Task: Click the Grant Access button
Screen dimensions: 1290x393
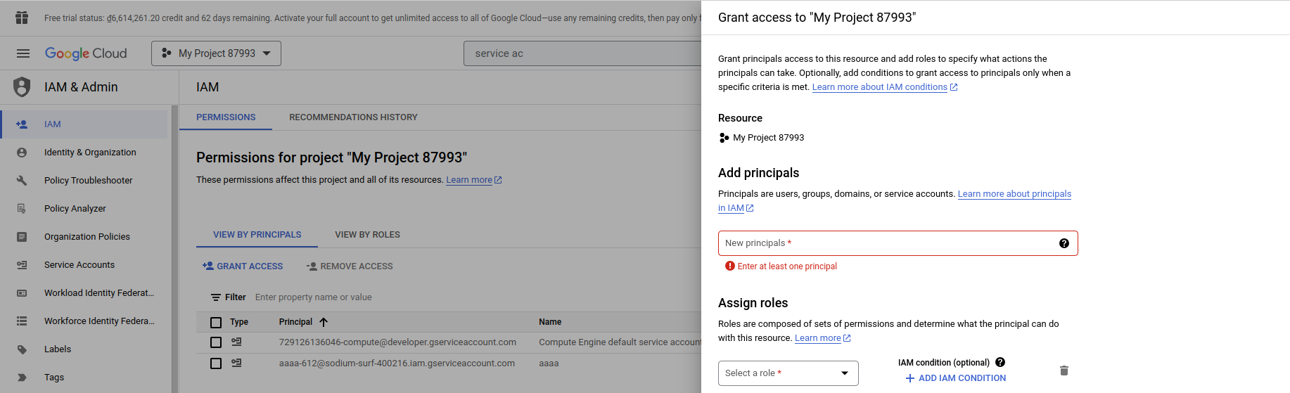Action: tap(243, 266)
